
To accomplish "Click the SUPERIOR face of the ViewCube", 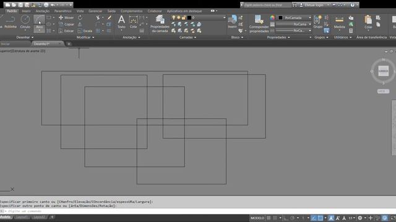I will point(383,72).
